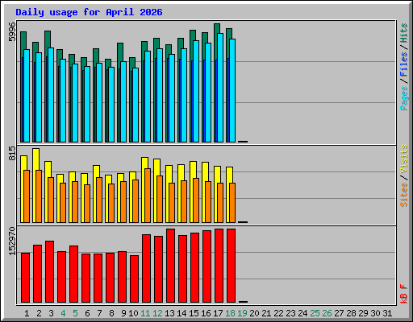Click day label 7 on the axis

tap(99, 313)
